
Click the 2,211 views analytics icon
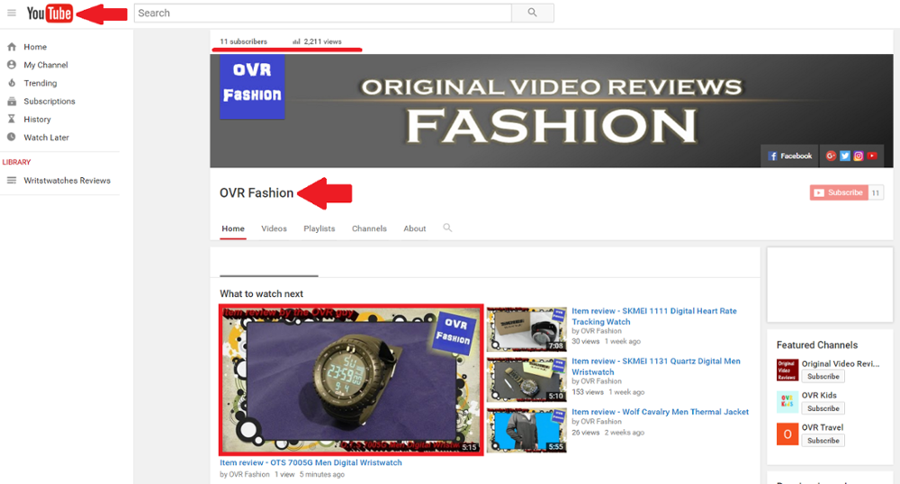(296, 42)
